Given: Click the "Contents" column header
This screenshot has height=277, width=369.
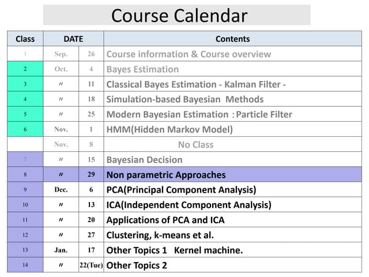Looking at the screenshot, I should (x=232, y=39).
